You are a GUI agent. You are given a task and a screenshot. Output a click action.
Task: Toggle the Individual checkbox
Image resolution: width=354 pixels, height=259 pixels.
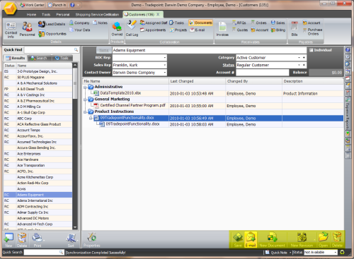tap(311, 50)
